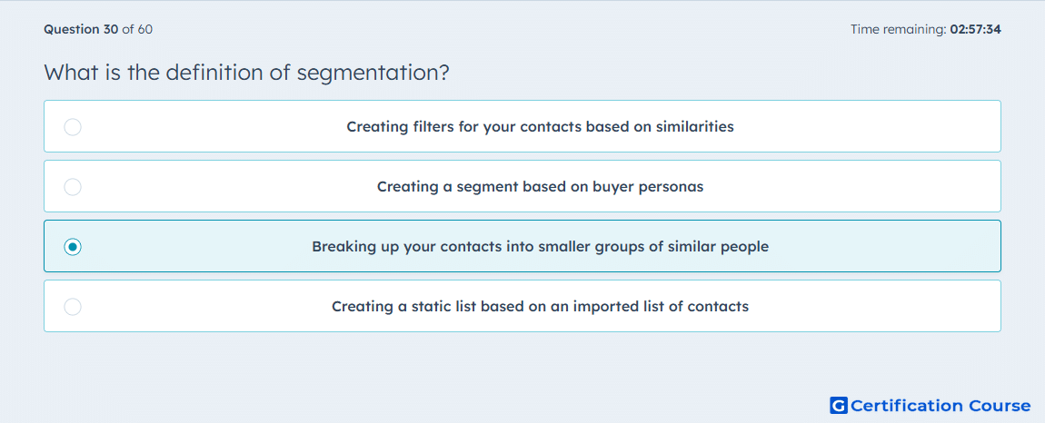Click the G logo icon
The height and width of the screenshot is (423, 1045).
point(839,406)
